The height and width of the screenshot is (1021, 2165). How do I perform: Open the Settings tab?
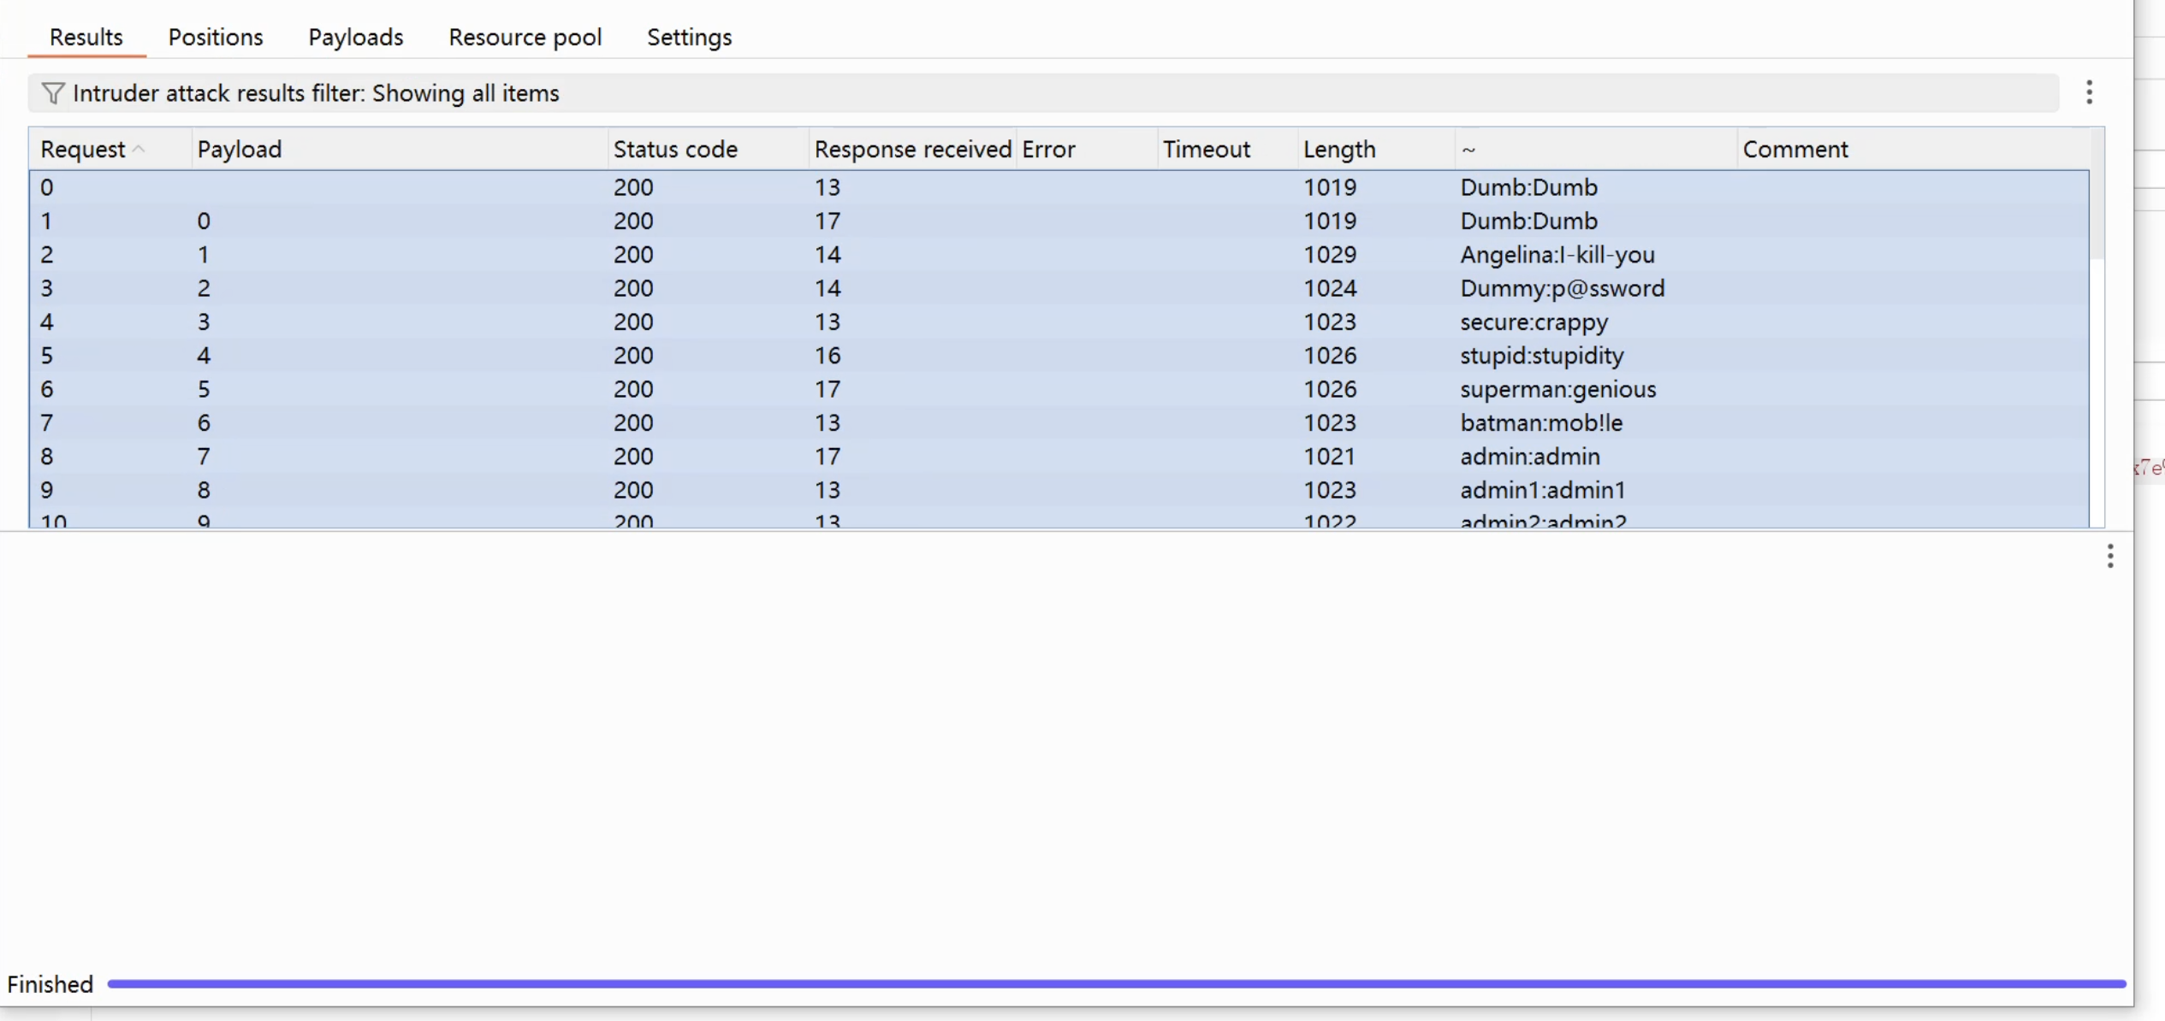[x=689, y=38]
